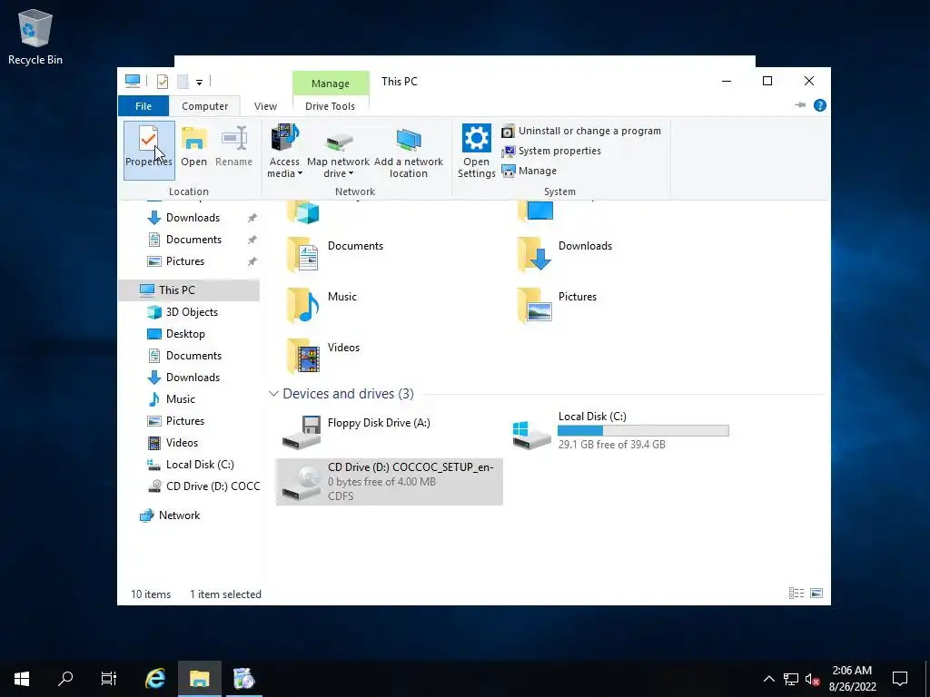Switch to the Drive Tools tab
This screenshot has height=697, width=930.
pos(330,106)
